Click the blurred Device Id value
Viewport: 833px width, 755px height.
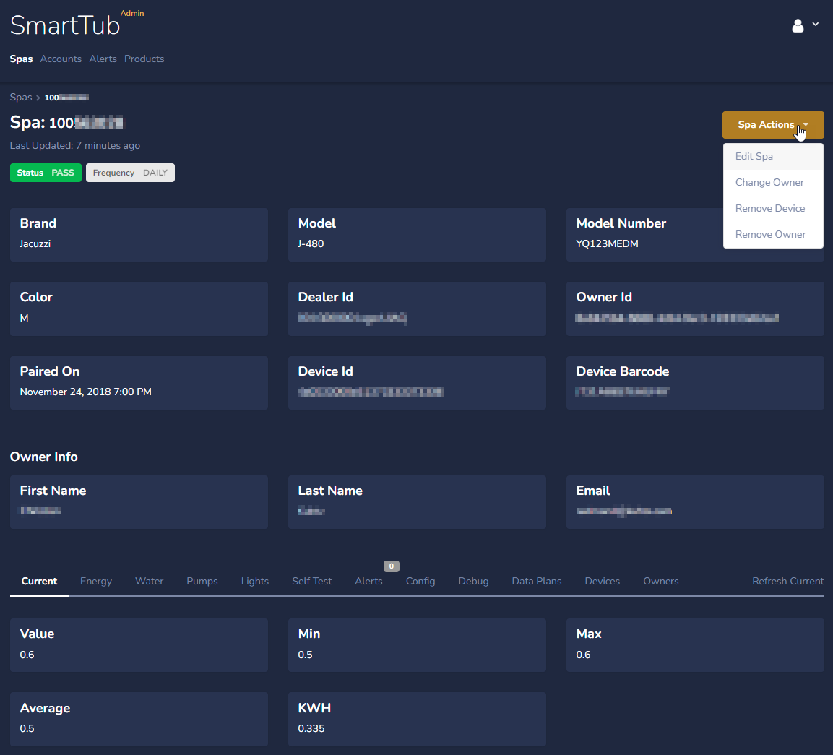pyautogui.click(x=371, y=392)
